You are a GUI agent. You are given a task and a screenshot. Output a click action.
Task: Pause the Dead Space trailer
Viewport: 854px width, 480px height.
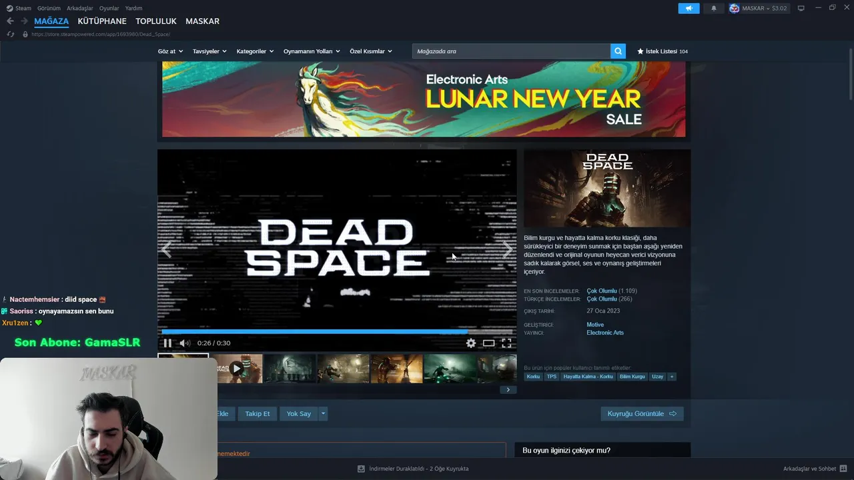point(167,343)
